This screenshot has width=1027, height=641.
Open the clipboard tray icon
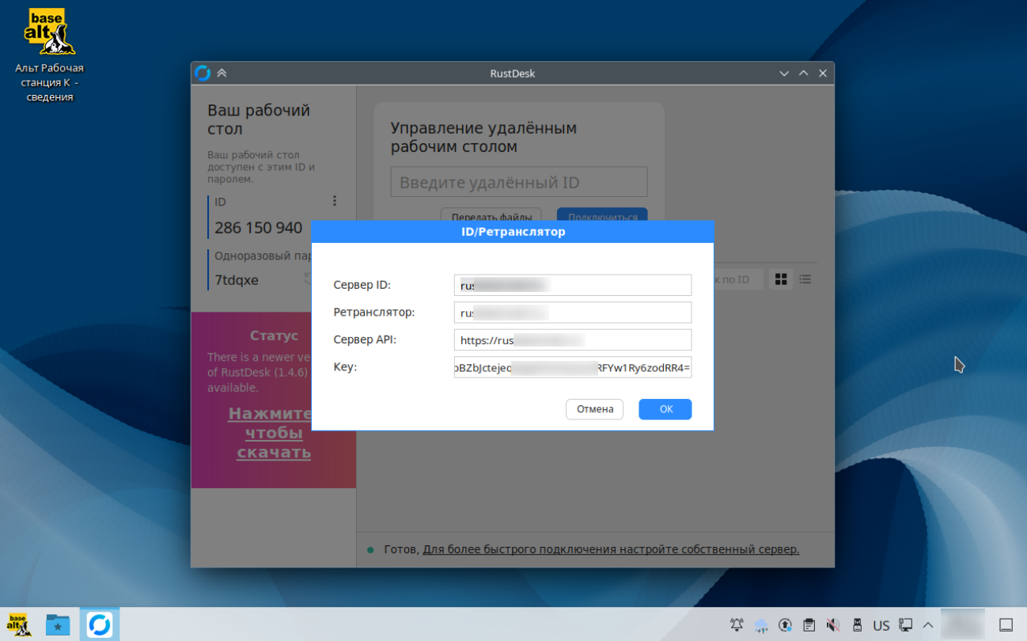[x=809, y=625]
